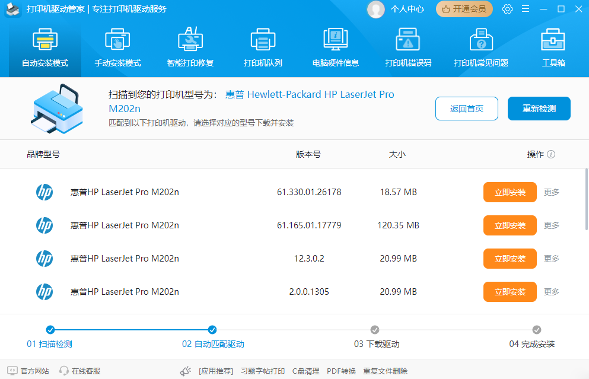Open 在线客服 customer service
The height and width of the screenshot is (379, 589).
79,370
